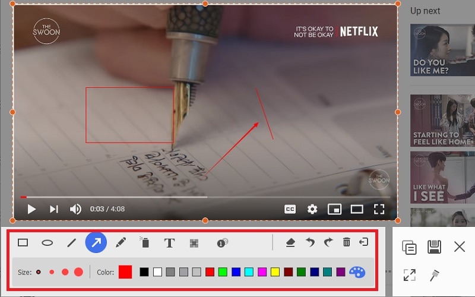Select the ellipse shape tool
The image size is (475, 297).
point(47,242)
